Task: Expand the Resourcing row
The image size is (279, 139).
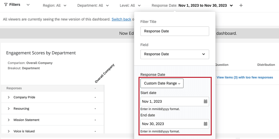Action: tap(9, 109)
